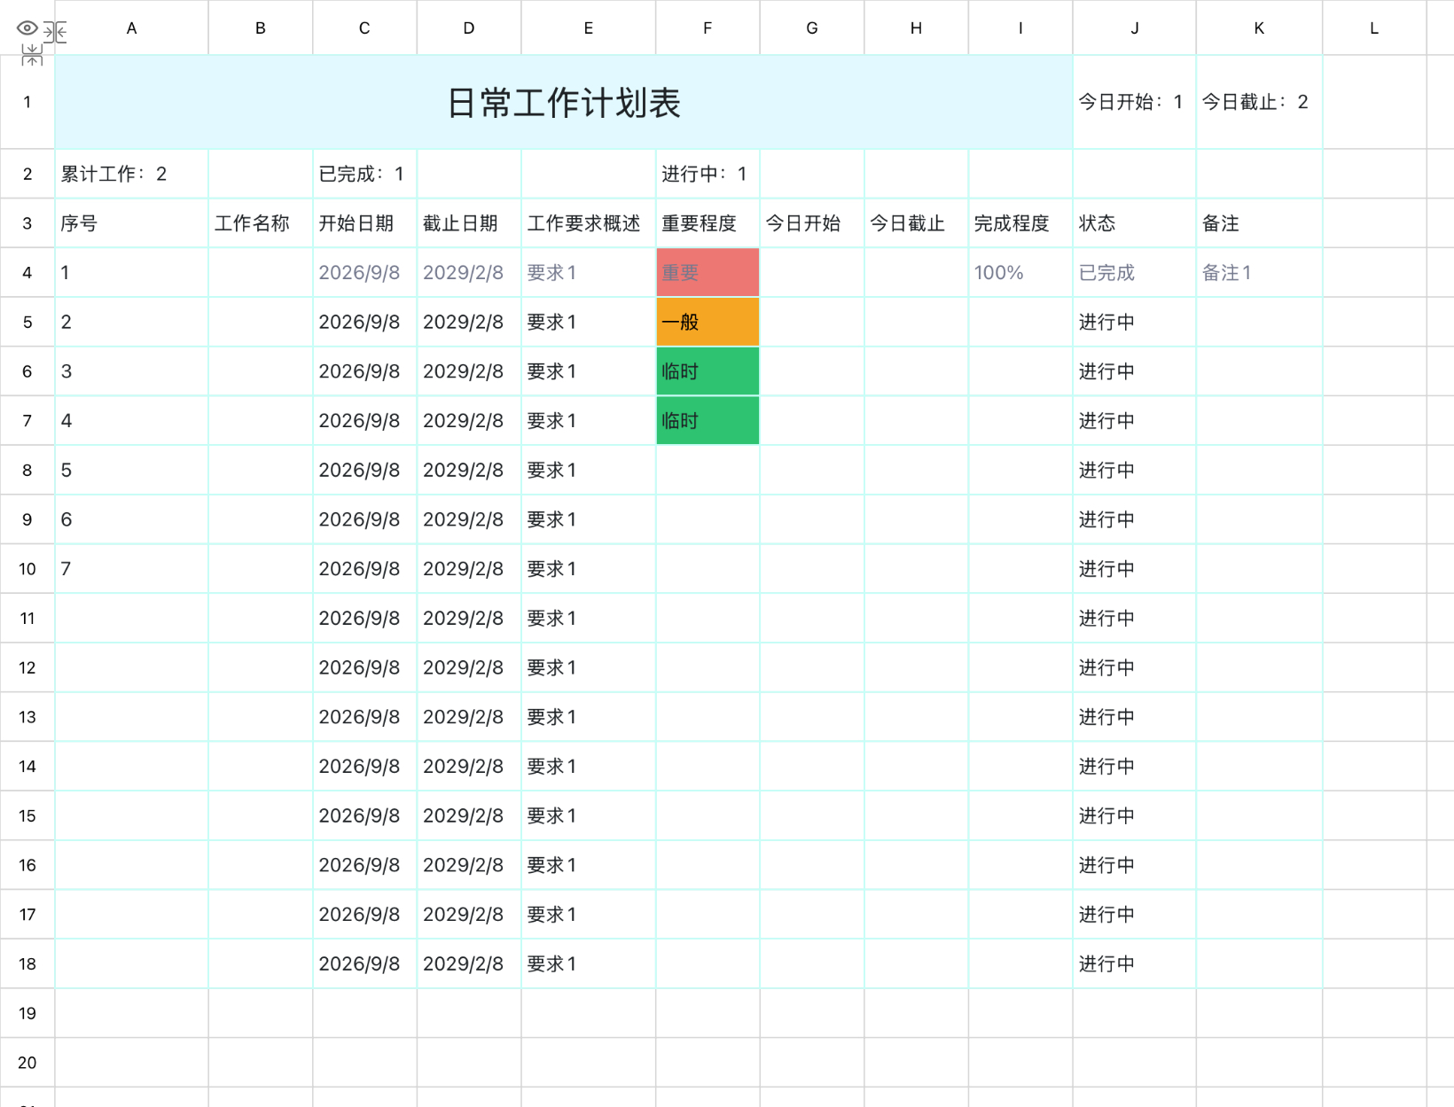Select row 19 header
Viewport: 1454px width, 1107px height.
27,1013
